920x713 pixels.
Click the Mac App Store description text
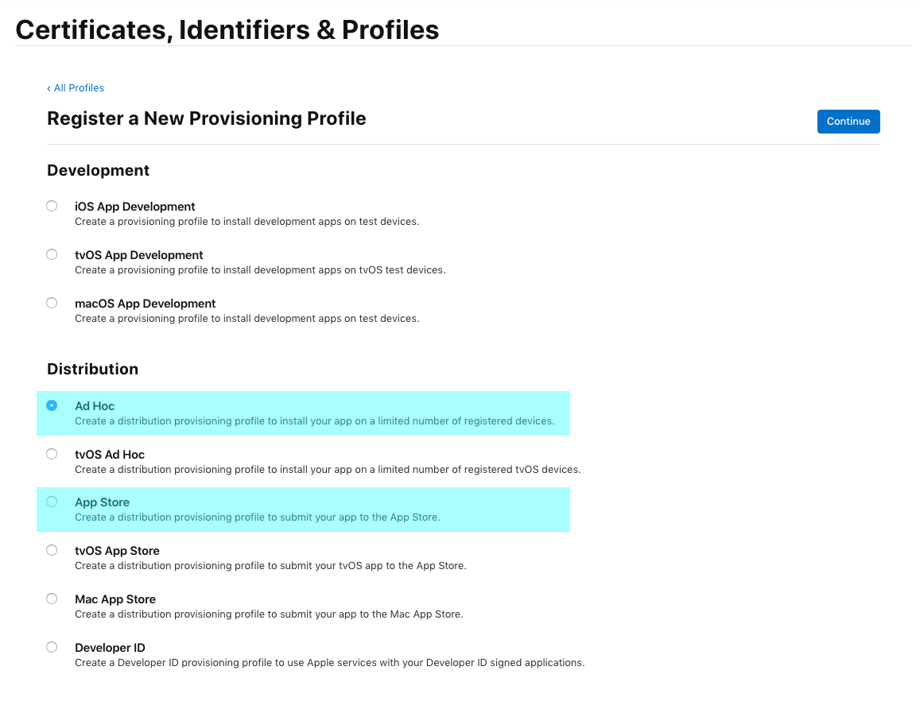(x=269, y=614)
